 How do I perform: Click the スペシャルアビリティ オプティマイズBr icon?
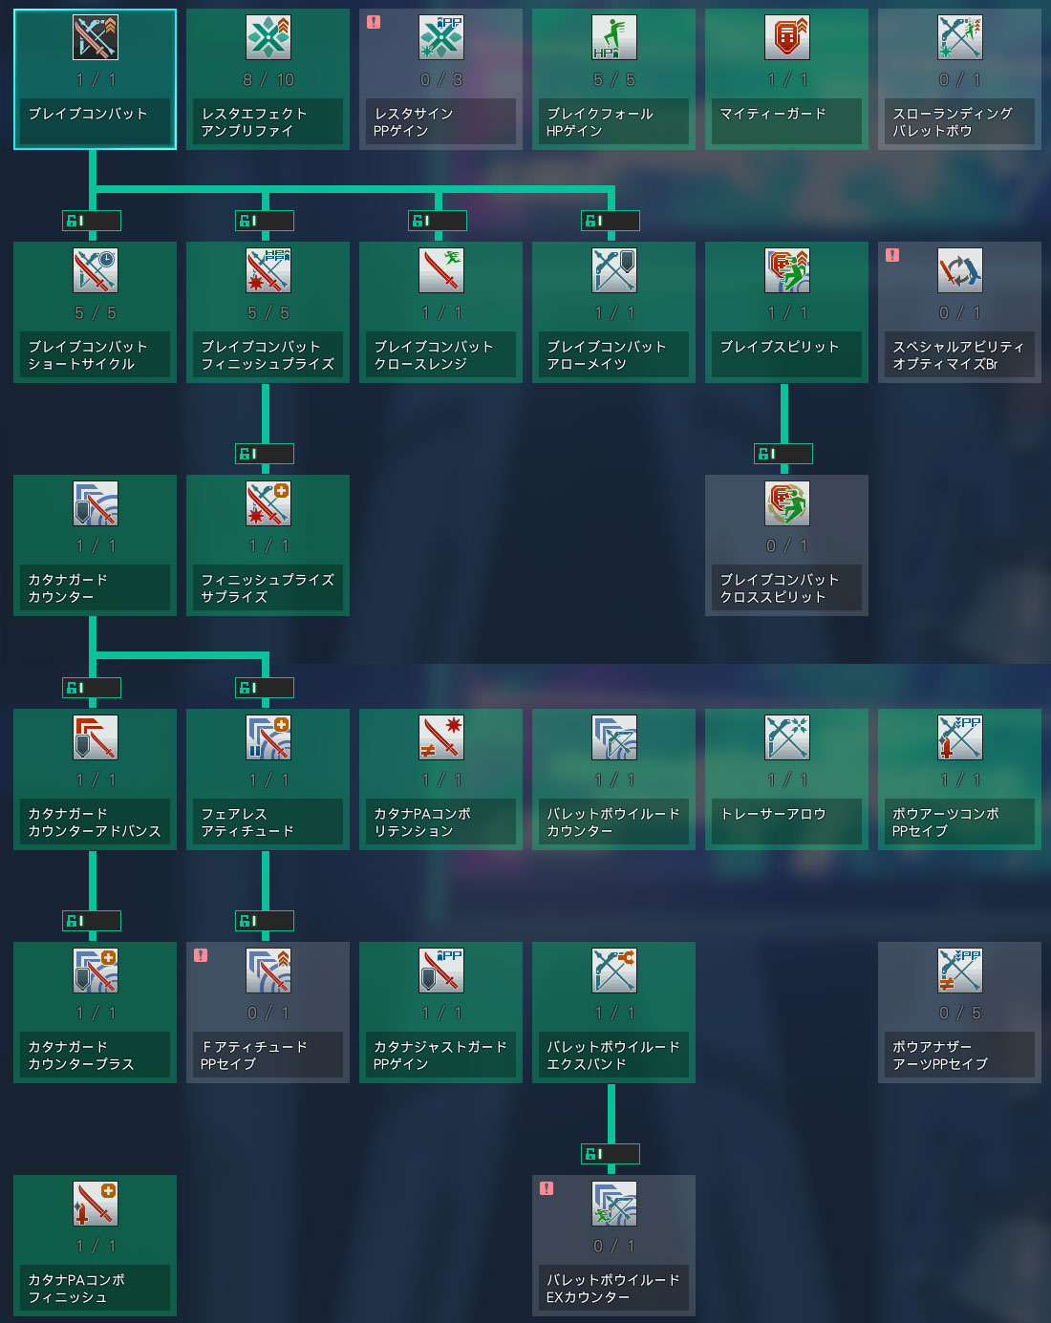[959, 271]
